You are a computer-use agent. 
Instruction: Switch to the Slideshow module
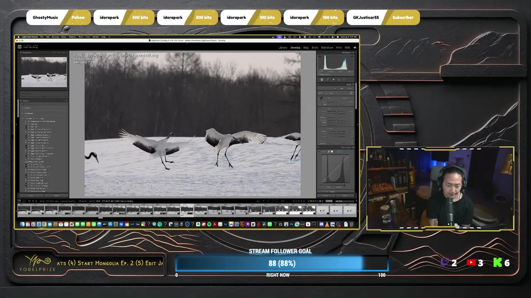tap(327, 48)
